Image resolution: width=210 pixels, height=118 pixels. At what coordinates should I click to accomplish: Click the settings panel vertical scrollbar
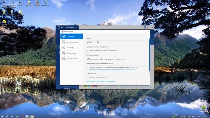pos(149,55)
